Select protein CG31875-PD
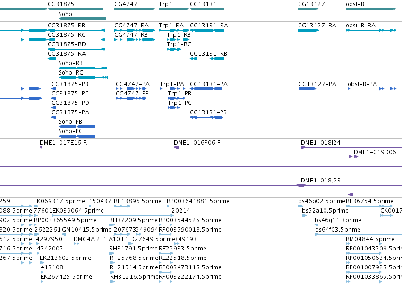 point(53,108)
